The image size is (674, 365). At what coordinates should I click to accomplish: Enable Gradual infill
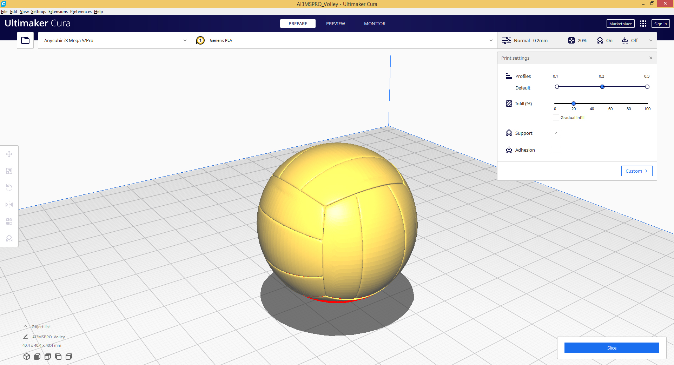(x=556, y=117)
